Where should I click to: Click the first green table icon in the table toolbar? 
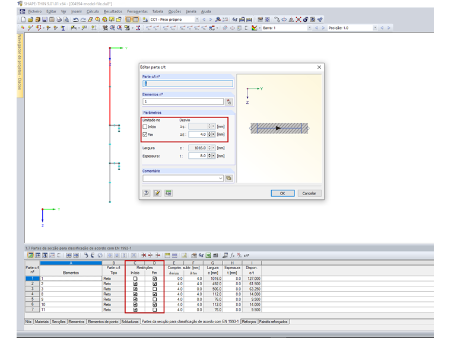(30, 255)
